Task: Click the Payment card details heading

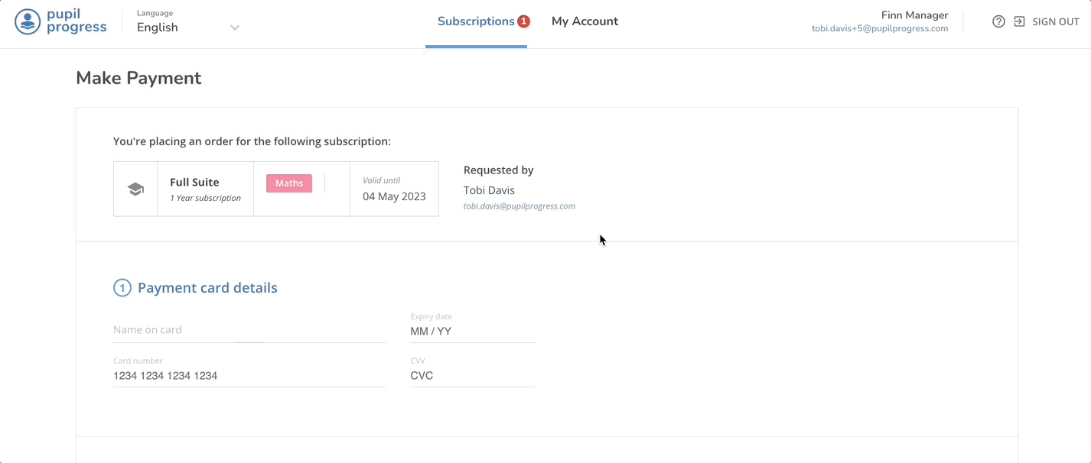Action: pos(207,288)
